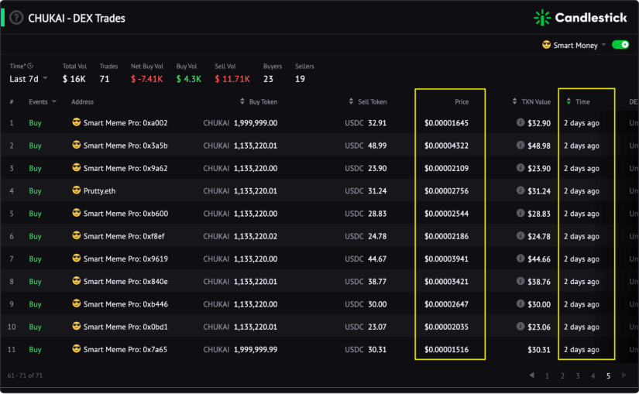Viewport: 639px width, 394px height.
Task: Open the Smart Money dropdown arrow
Action: [603, 45]
